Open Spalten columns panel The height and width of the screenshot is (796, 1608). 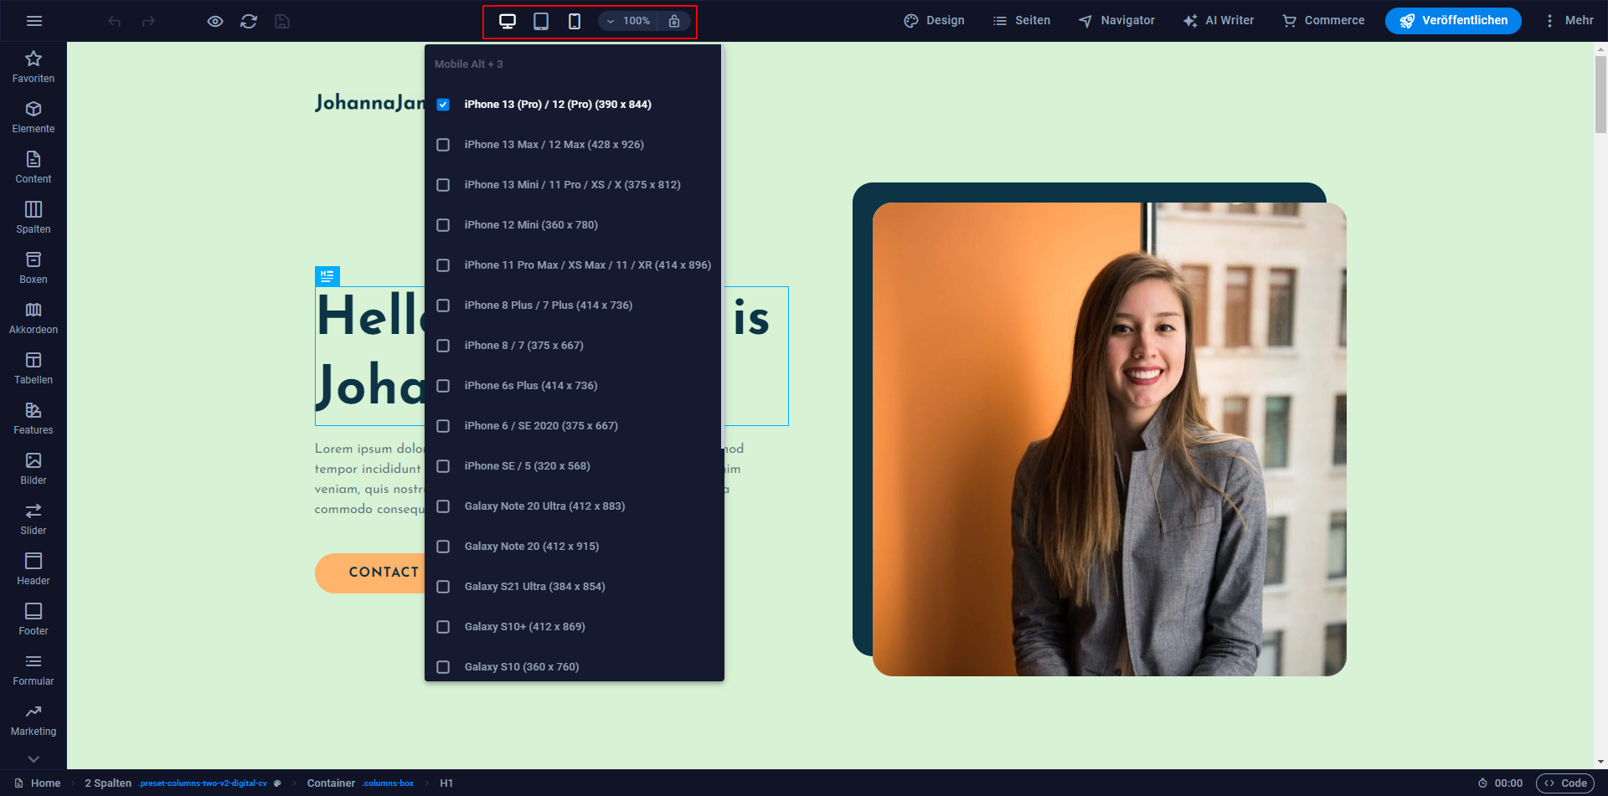pyautogui.click(x=33, y=218)
